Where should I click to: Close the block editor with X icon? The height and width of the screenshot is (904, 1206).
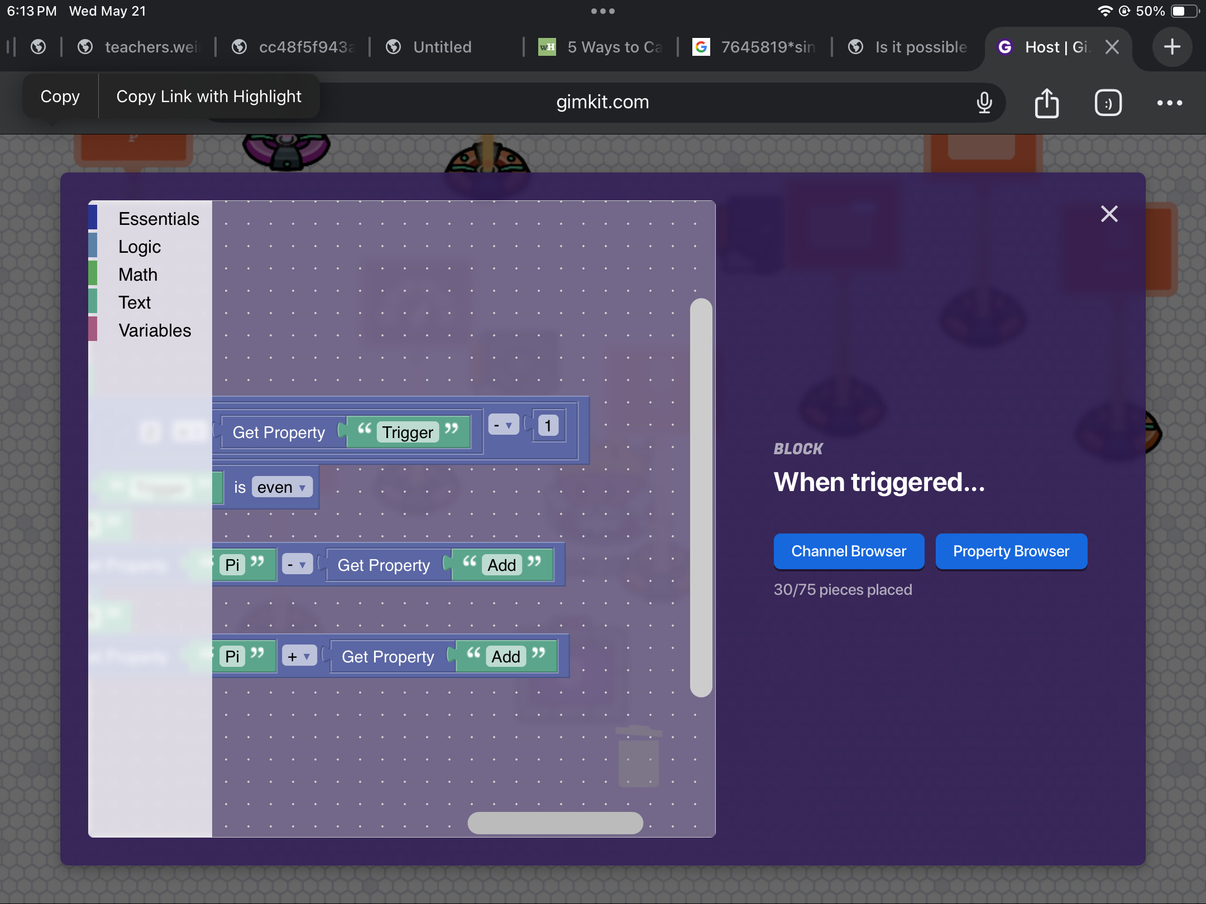[1109, 214]
